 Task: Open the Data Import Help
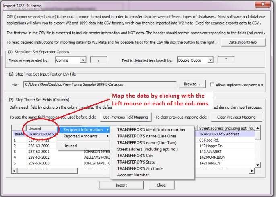[x=243, y=42]
